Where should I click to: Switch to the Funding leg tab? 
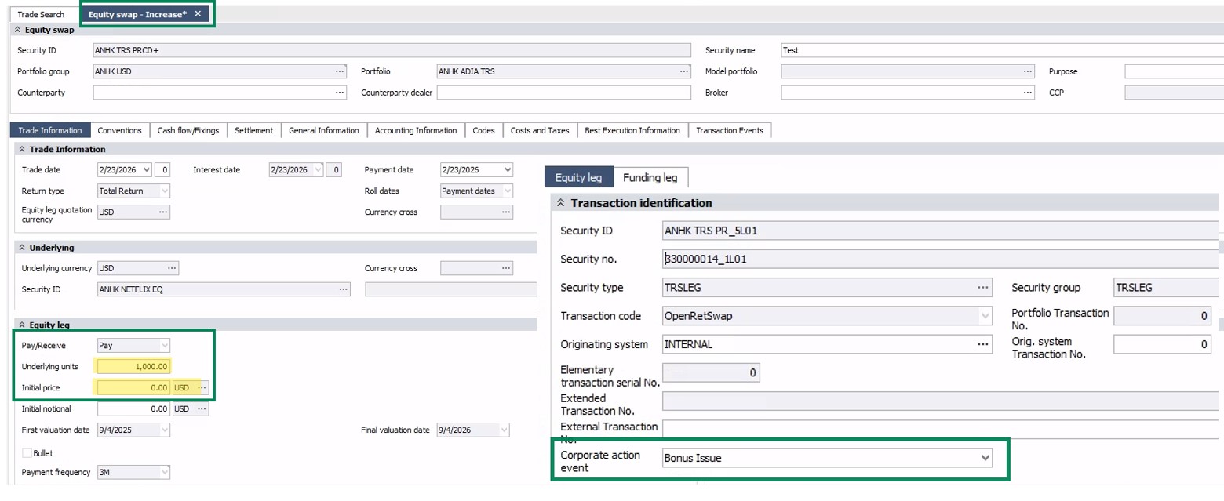tap(649, 178)
